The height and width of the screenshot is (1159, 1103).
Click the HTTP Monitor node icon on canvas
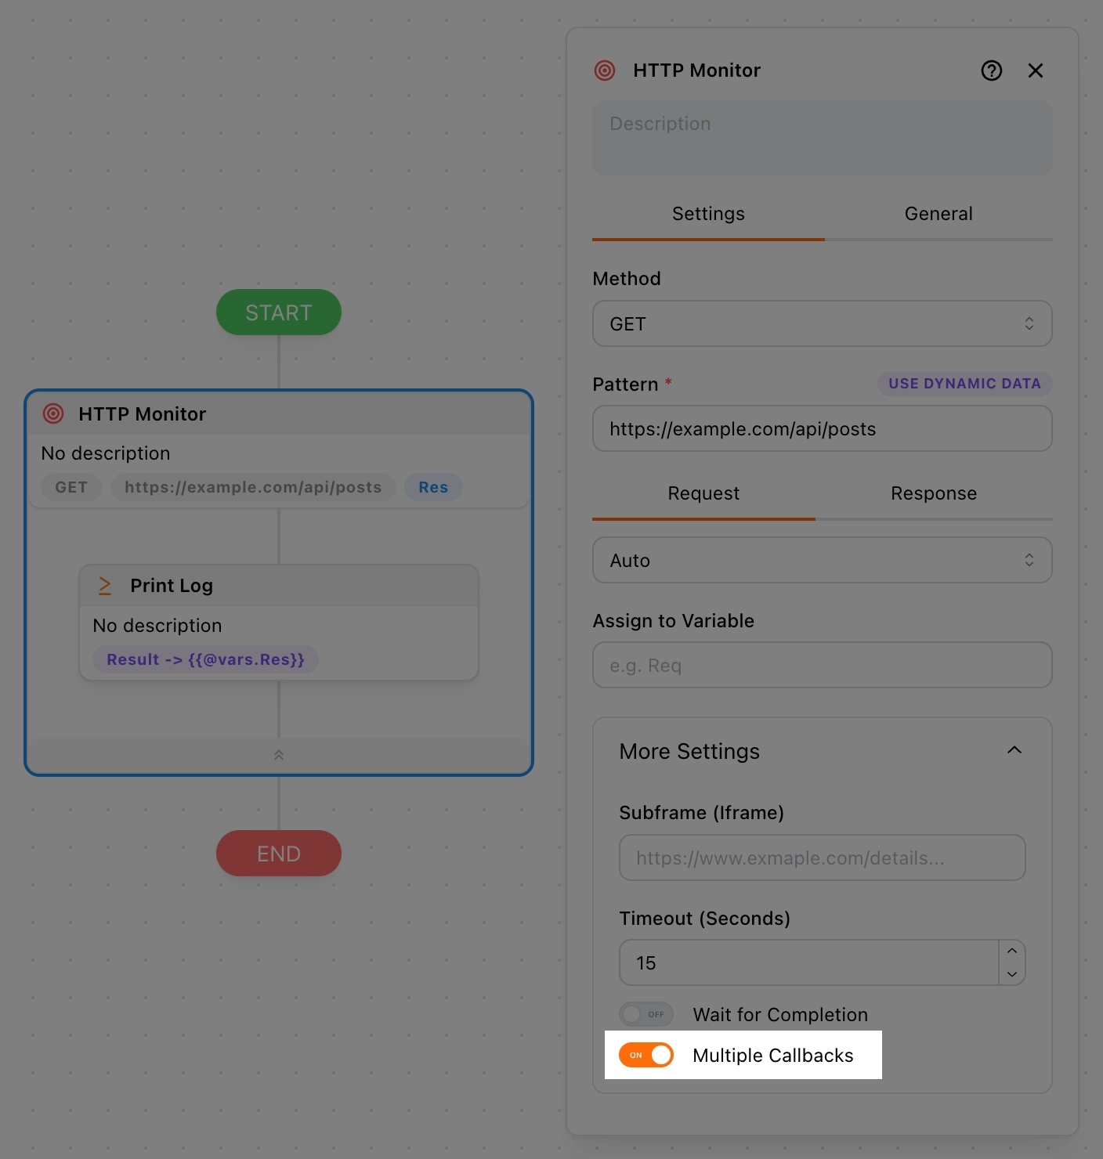pos(53,413)
